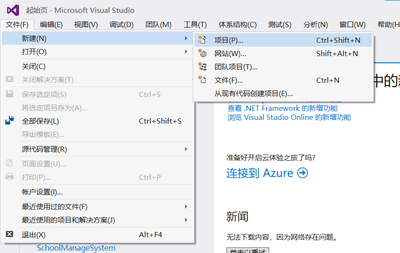Choose 最近使用过的文件(F) entry

point(97,206)
